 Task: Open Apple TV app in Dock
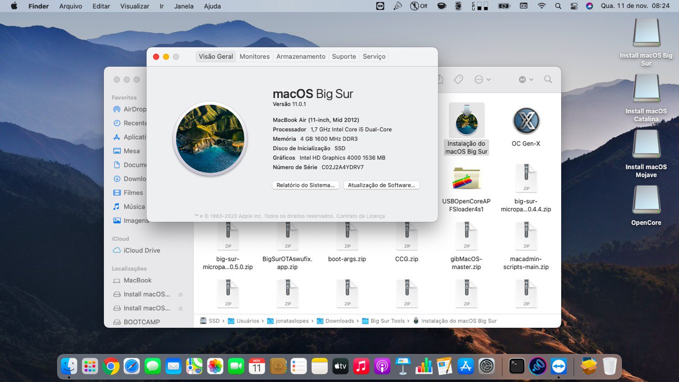340,366
